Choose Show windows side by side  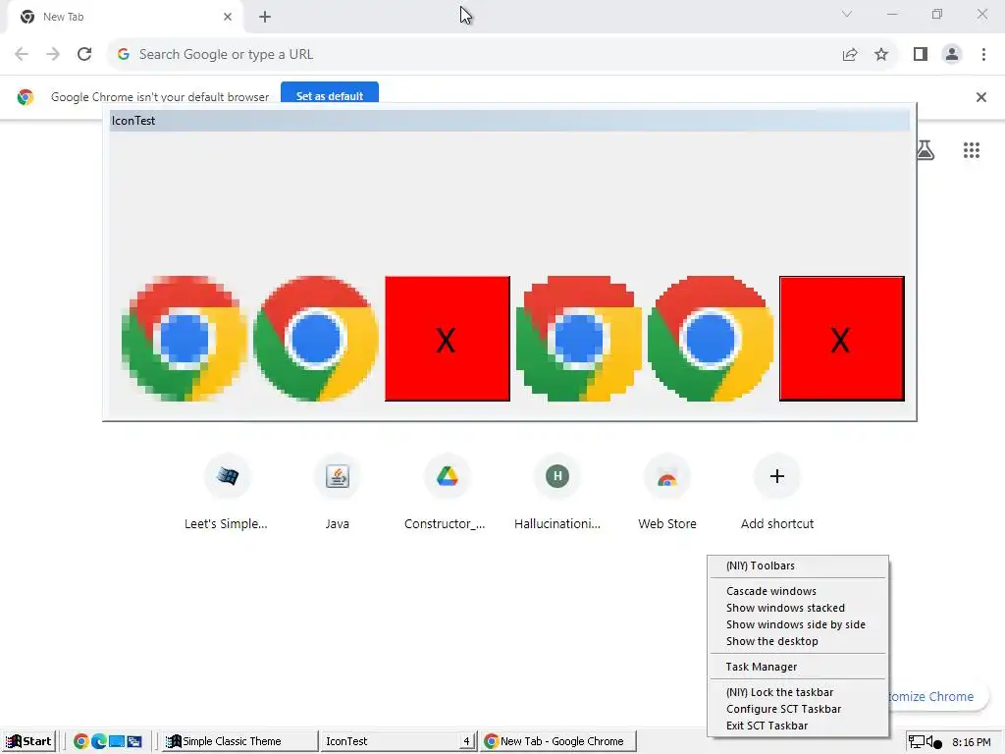[x=798, y=624]
